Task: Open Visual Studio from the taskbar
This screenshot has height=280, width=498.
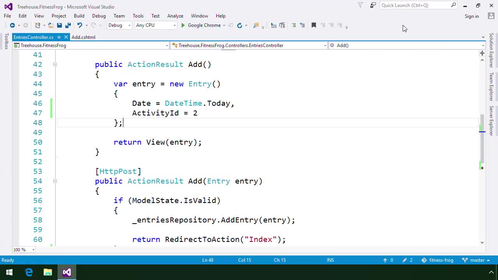Action: [67, 272]
